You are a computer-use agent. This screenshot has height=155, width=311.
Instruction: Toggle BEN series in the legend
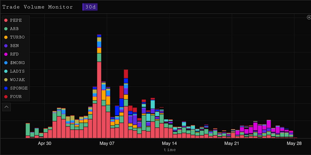pos(14,46)
